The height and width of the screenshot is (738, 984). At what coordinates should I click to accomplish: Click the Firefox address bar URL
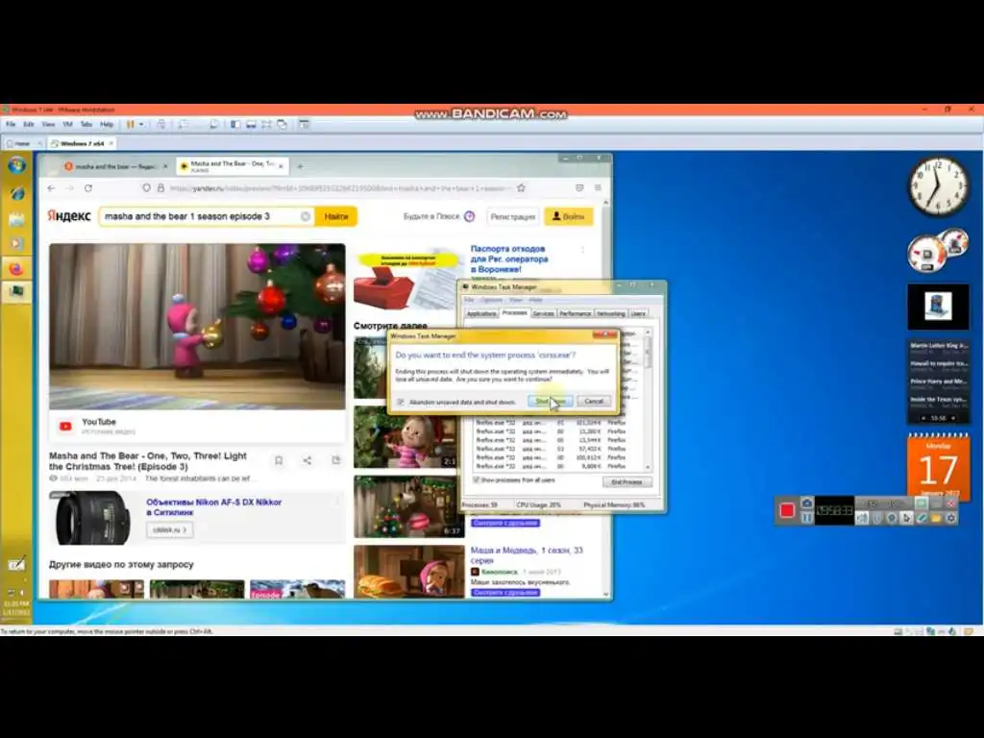pos(337,188)
